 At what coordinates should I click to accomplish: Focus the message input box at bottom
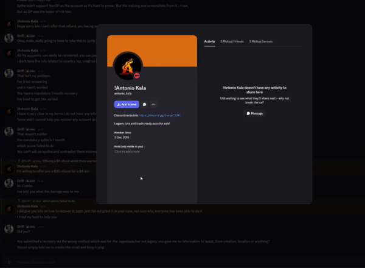[x=181, y=262]
